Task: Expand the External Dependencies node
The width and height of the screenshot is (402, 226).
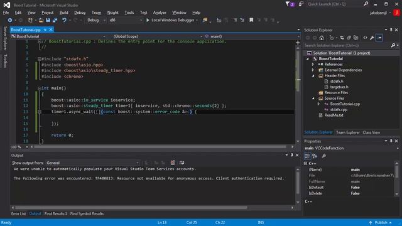Action: point(313,70)
